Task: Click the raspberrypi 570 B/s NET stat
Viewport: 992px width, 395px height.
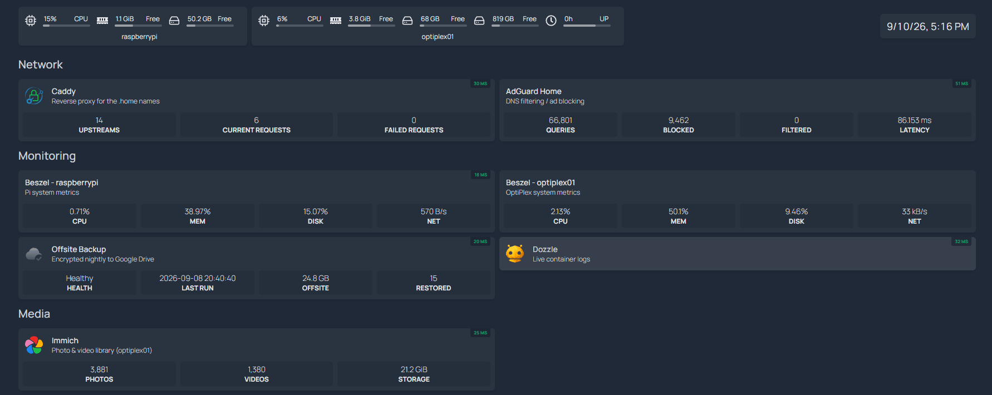Action: click(434, 216)
